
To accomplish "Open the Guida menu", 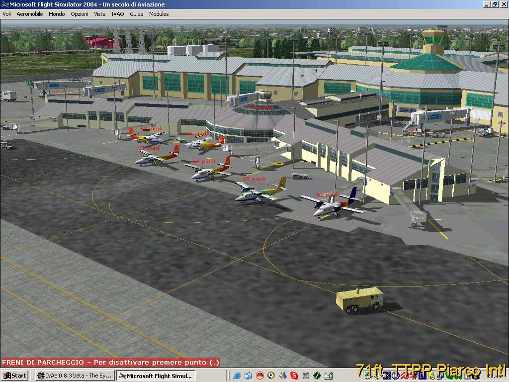I will click(137, 14).
